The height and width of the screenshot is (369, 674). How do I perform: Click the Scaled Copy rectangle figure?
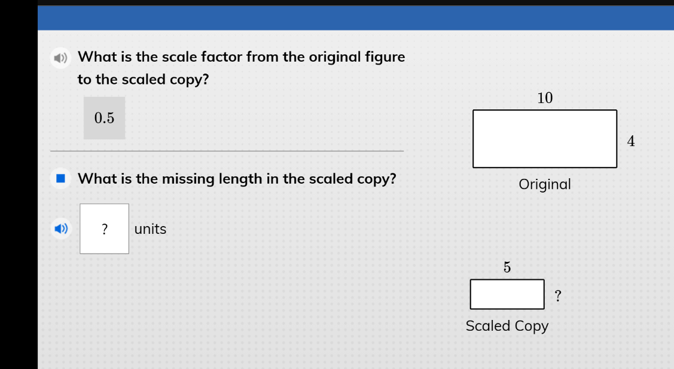tap(507, 294)
